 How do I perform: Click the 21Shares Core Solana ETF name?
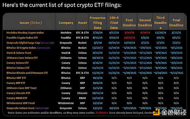tap(22, 58)
